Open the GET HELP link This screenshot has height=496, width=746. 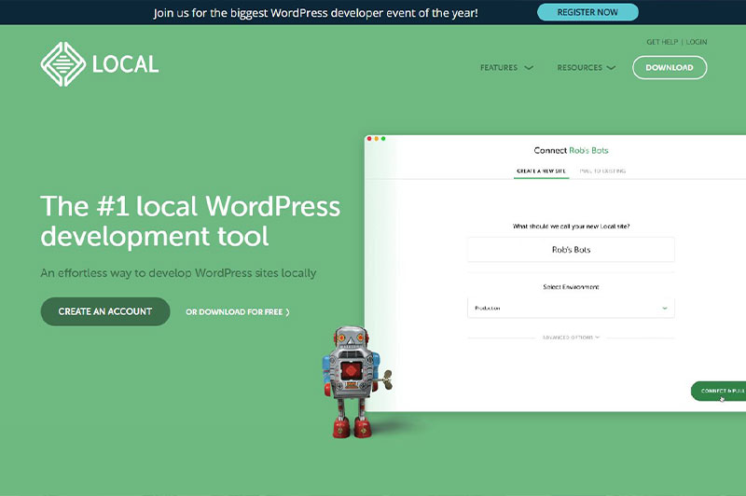(662, 42)
